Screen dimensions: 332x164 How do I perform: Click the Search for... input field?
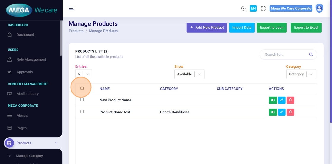click(285, 55)
